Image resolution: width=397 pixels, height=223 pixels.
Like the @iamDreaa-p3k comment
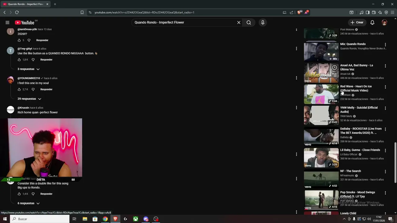pos(19,40)
